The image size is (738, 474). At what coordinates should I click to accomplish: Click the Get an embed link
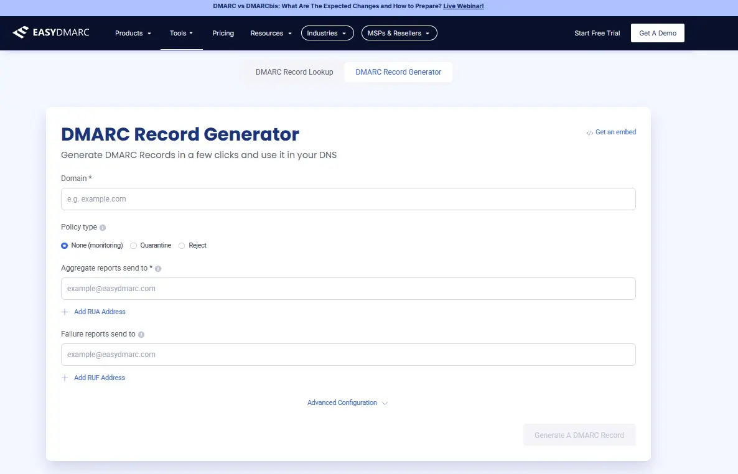[616, 132]
